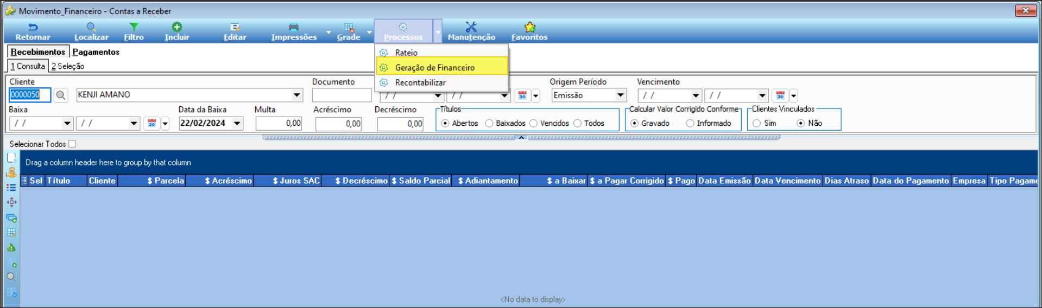Click the grid column chooser icon beside Sel
This screenshot has height=308, width=1042.
click(24, 181)
